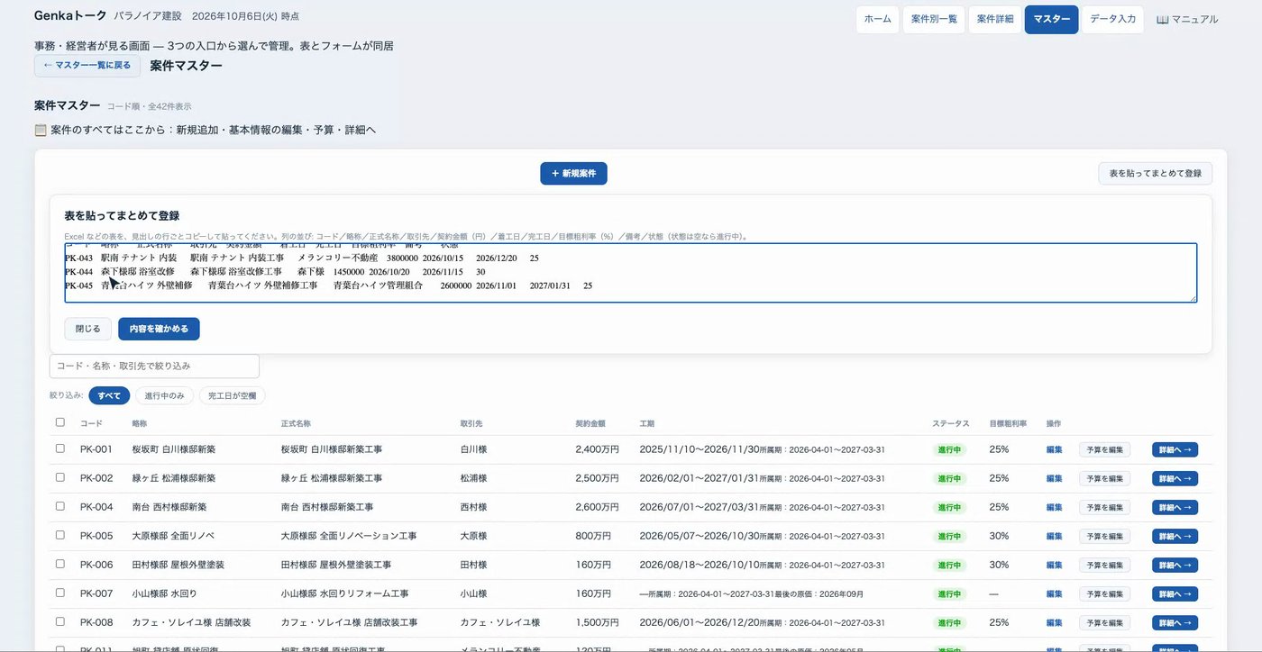
Task: Open 詳細へ for PK-001
Action: (1175, 449)
